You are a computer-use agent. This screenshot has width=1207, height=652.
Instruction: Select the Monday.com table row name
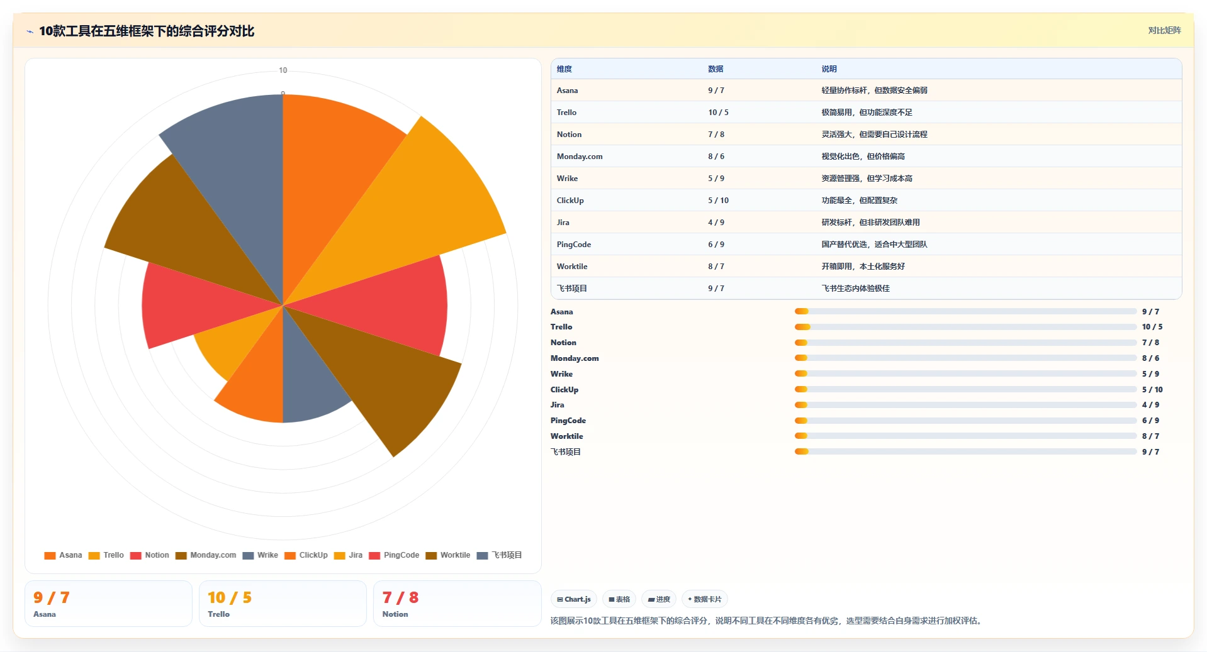(580, 157)
